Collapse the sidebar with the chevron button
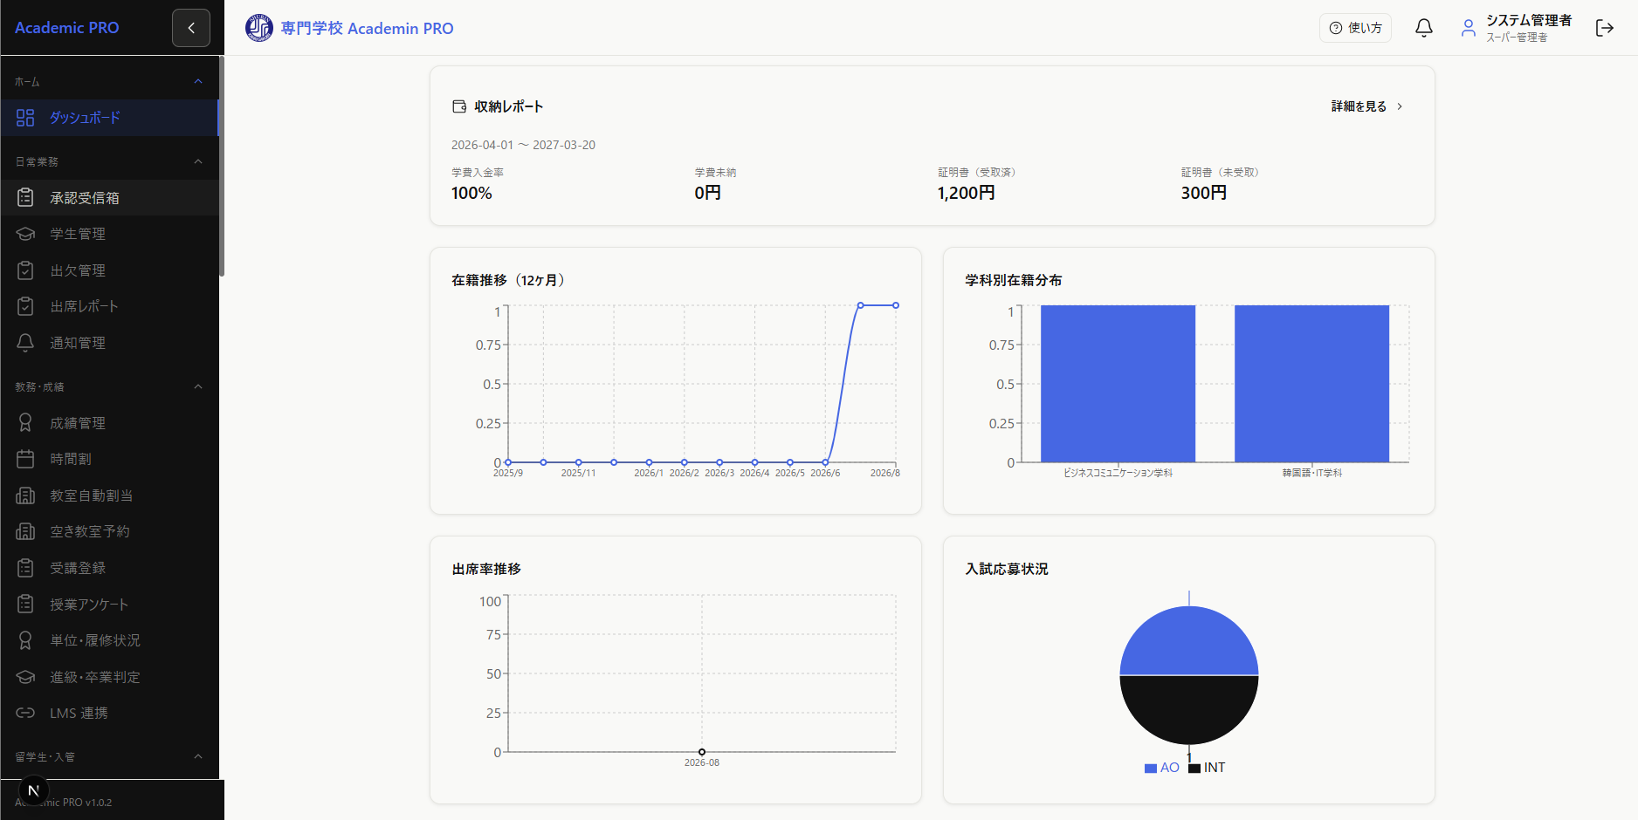1638x820 pixels. [x=191, y=28]
